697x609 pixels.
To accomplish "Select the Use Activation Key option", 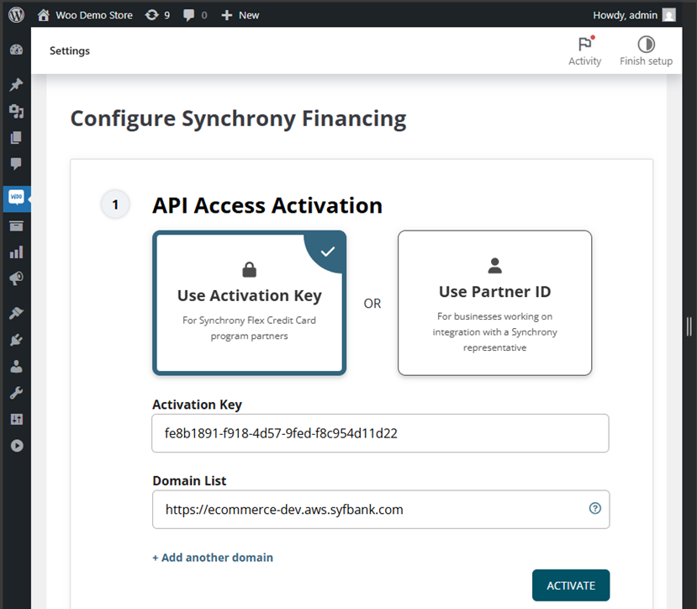I will (x=249, y=303).
